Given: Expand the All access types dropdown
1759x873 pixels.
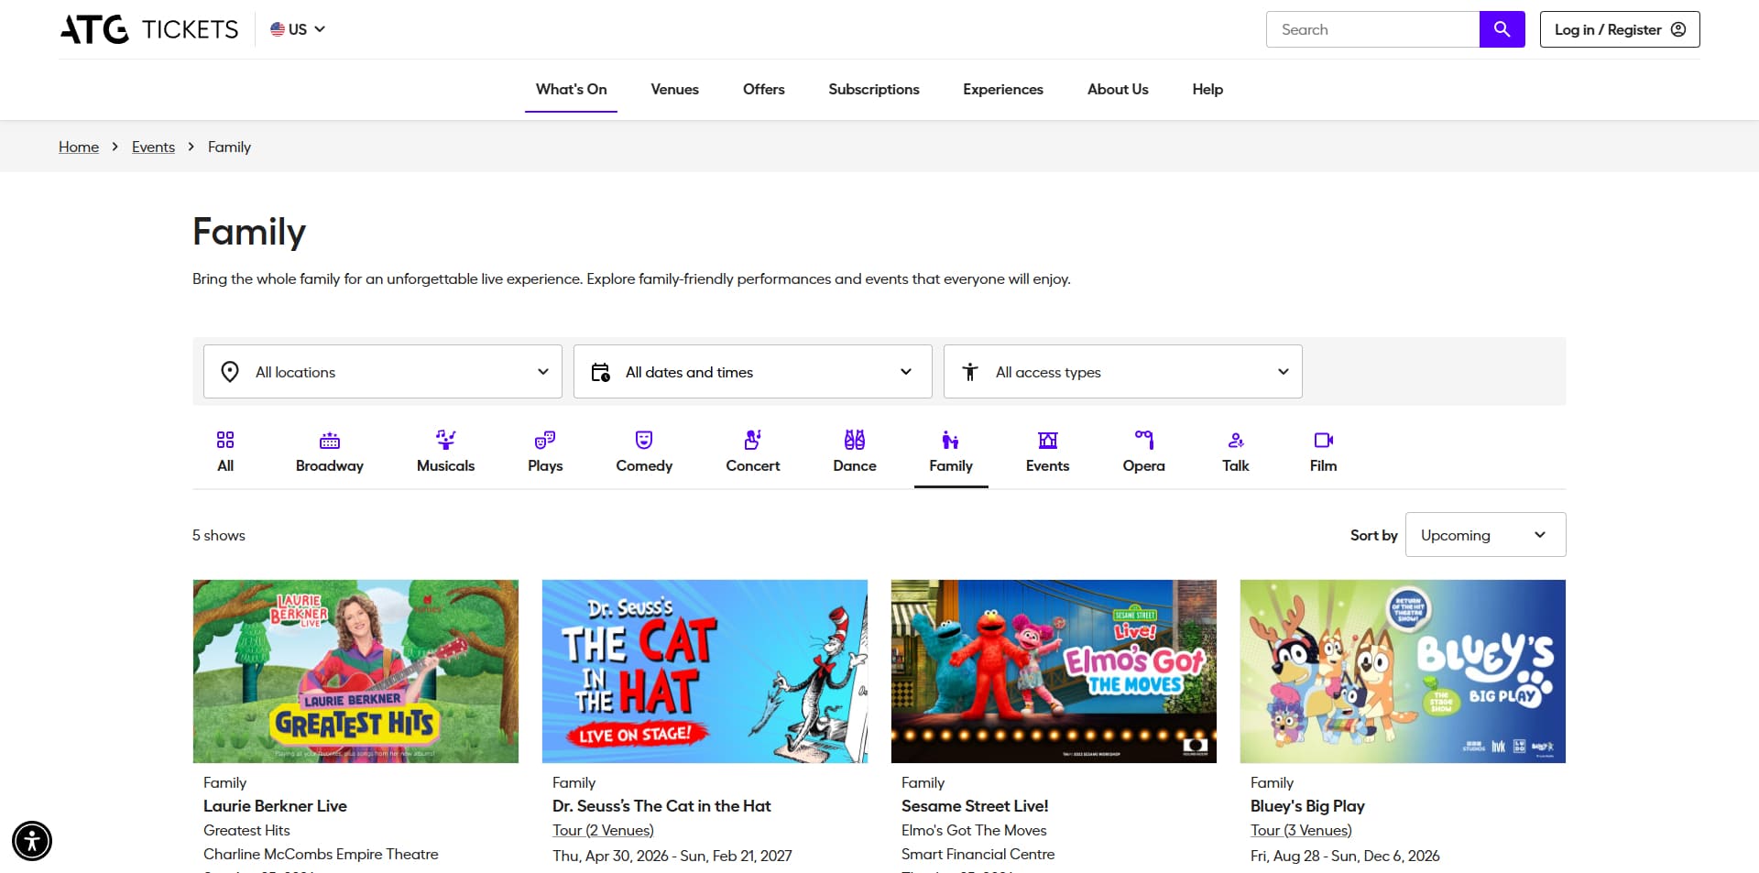Looking at the screenshot, I should coord(1123,372).
